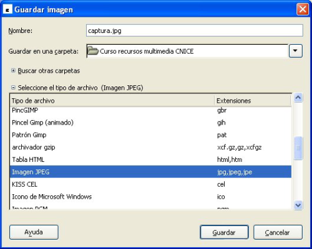Sort by the Tipo de archivo column header
The image size is (312, 249).
coord(112,101)
